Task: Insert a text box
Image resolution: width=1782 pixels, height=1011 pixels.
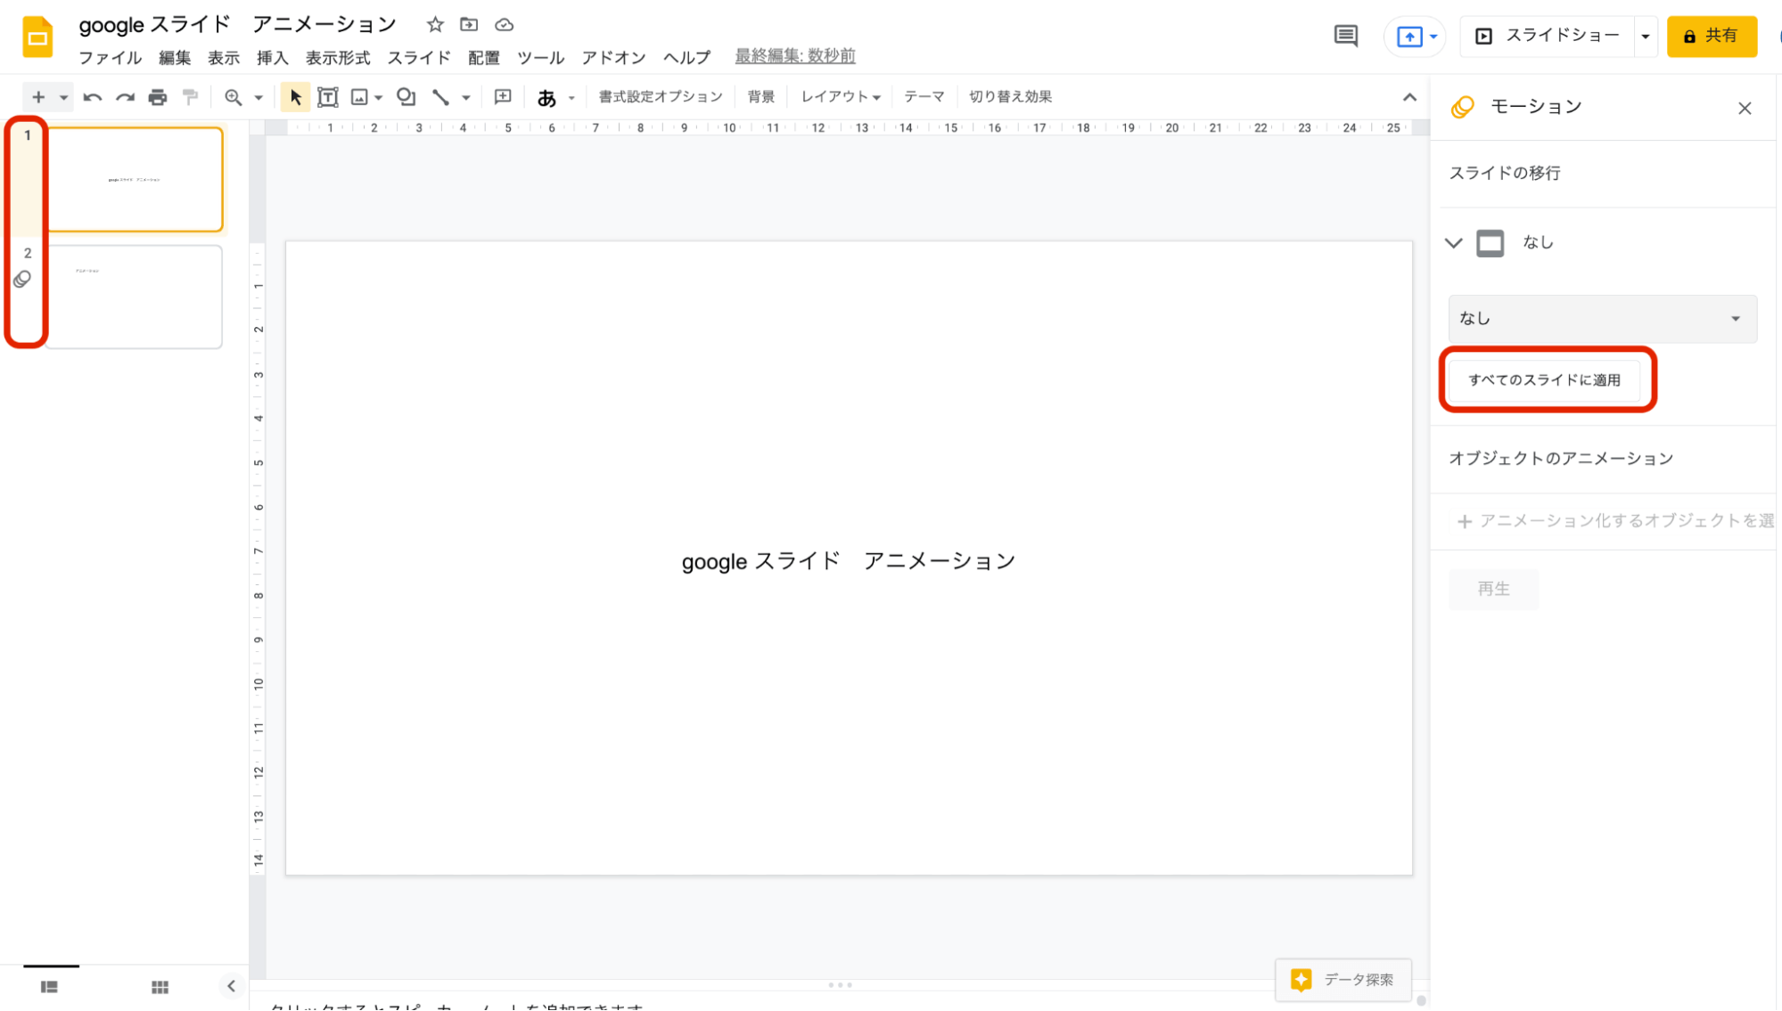Action: coord(328,97)
